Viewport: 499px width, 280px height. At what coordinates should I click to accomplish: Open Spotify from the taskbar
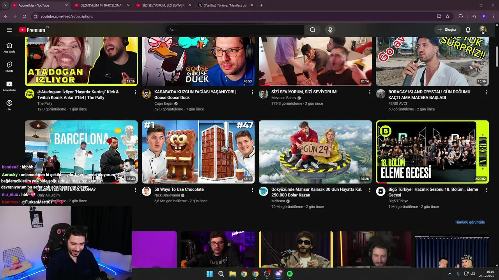pos(290,274)
